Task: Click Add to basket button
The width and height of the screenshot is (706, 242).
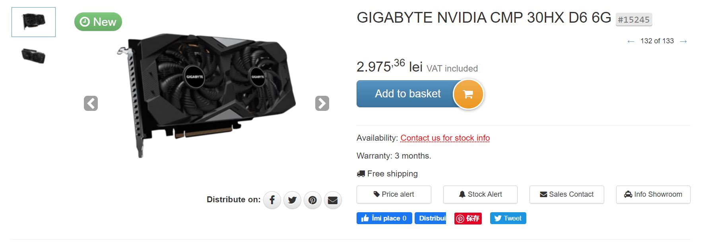Action: point(408,94)
